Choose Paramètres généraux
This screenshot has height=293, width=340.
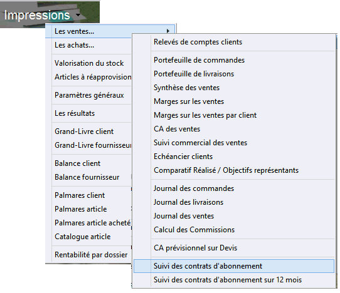(x=89, y=95)
